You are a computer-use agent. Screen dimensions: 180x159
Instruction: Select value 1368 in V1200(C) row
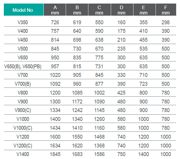99,146
